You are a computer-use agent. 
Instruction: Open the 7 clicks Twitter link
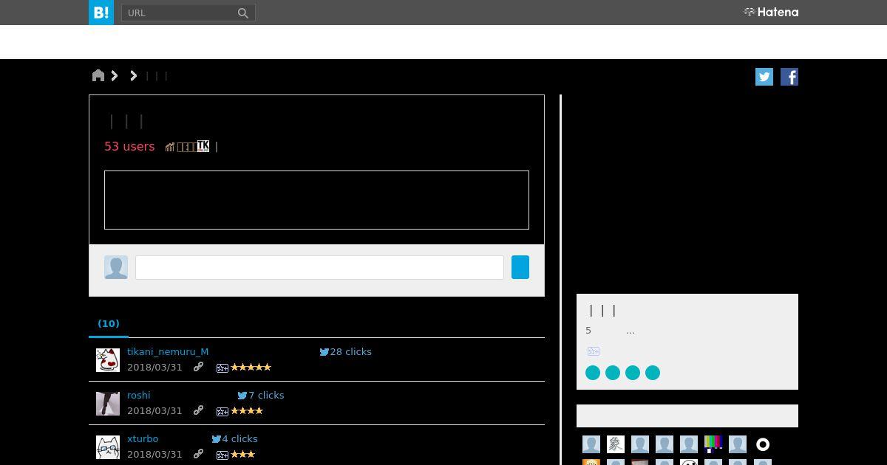pyautogui.click(x=261, y=395)
